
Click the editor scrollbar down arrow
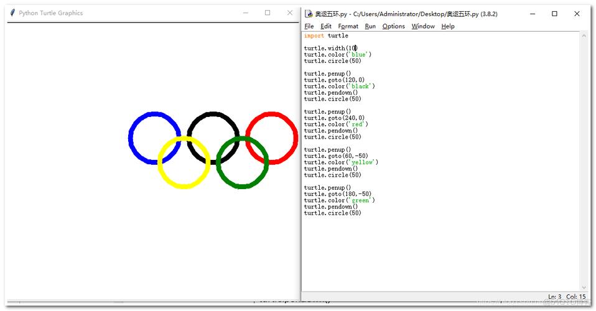click(x=584, y=287)
